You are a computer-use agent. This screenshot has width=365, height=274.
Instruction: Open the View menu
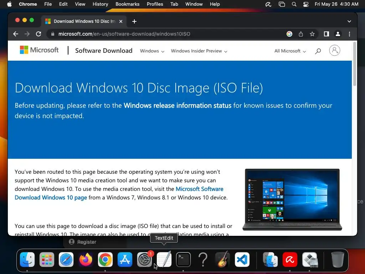[x=80, y=4]
